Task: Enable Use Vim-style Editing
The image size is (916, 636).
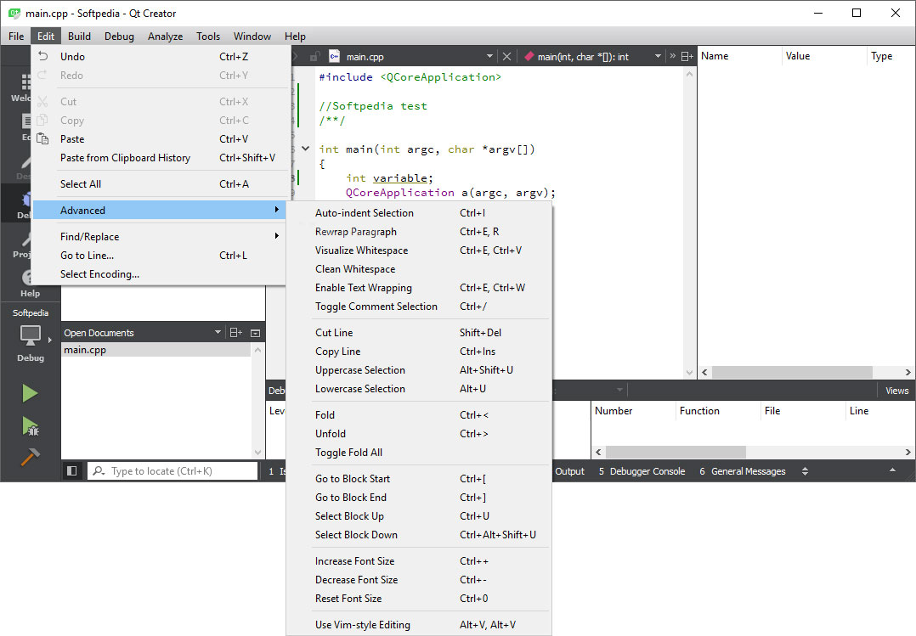Action: coord(363,625)
